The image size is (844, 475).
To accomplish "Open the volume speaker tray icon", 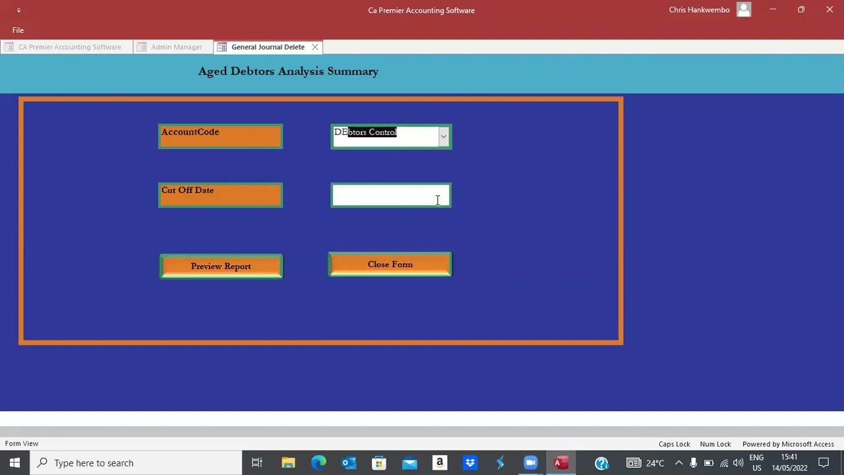I will tap(738, 462).
